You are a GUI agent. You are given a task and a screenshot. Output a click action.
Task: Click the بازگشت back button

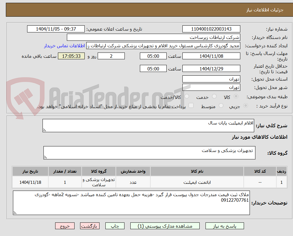(x=90, y=226)
